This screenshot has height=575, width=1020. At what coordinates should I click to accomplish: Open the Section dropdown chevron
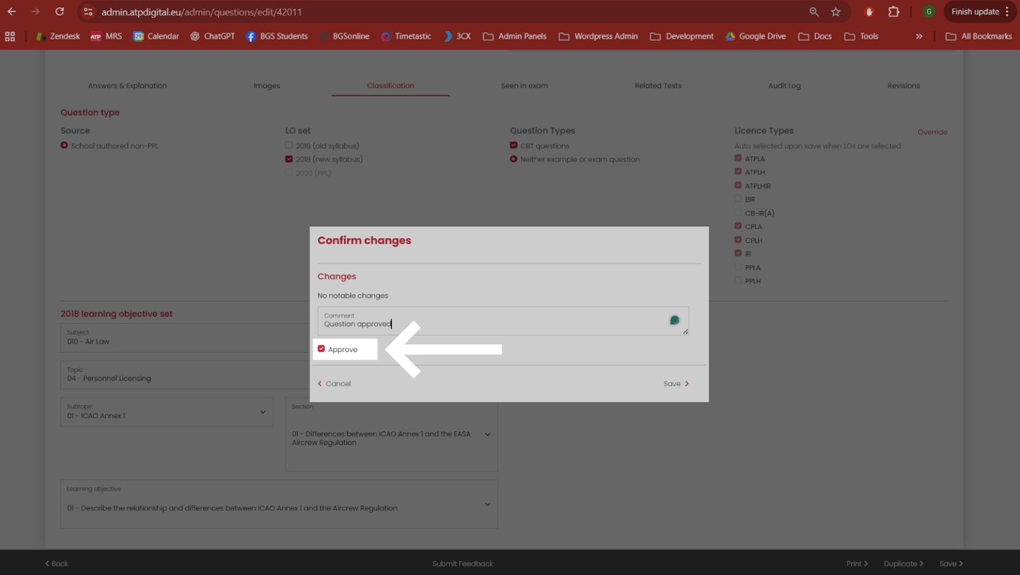[487, 435]
